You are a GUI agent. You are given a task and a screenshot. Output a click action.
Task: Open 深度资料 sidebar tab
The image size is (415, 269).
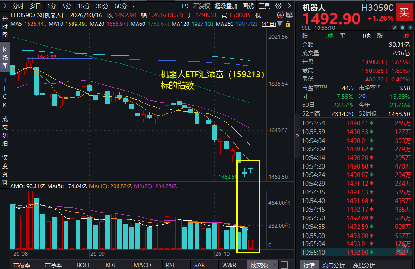[x=5, y=170]
